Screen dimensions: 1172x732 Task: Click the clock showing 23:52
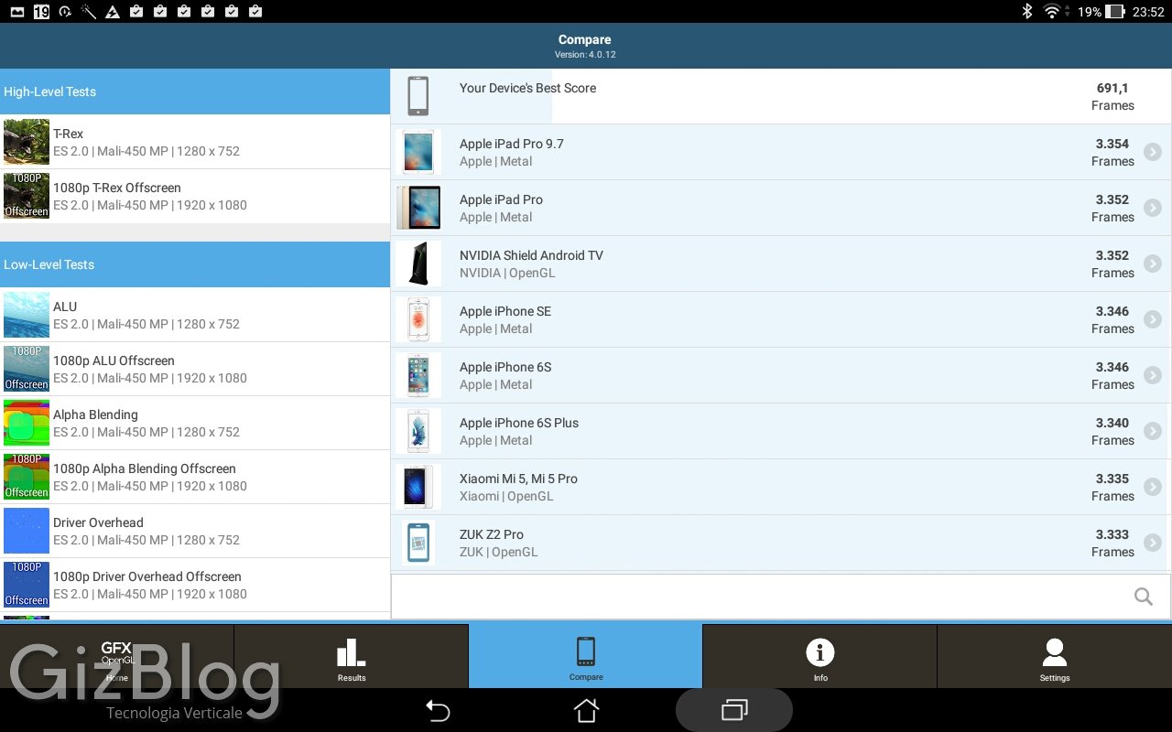click(1148, 12)
